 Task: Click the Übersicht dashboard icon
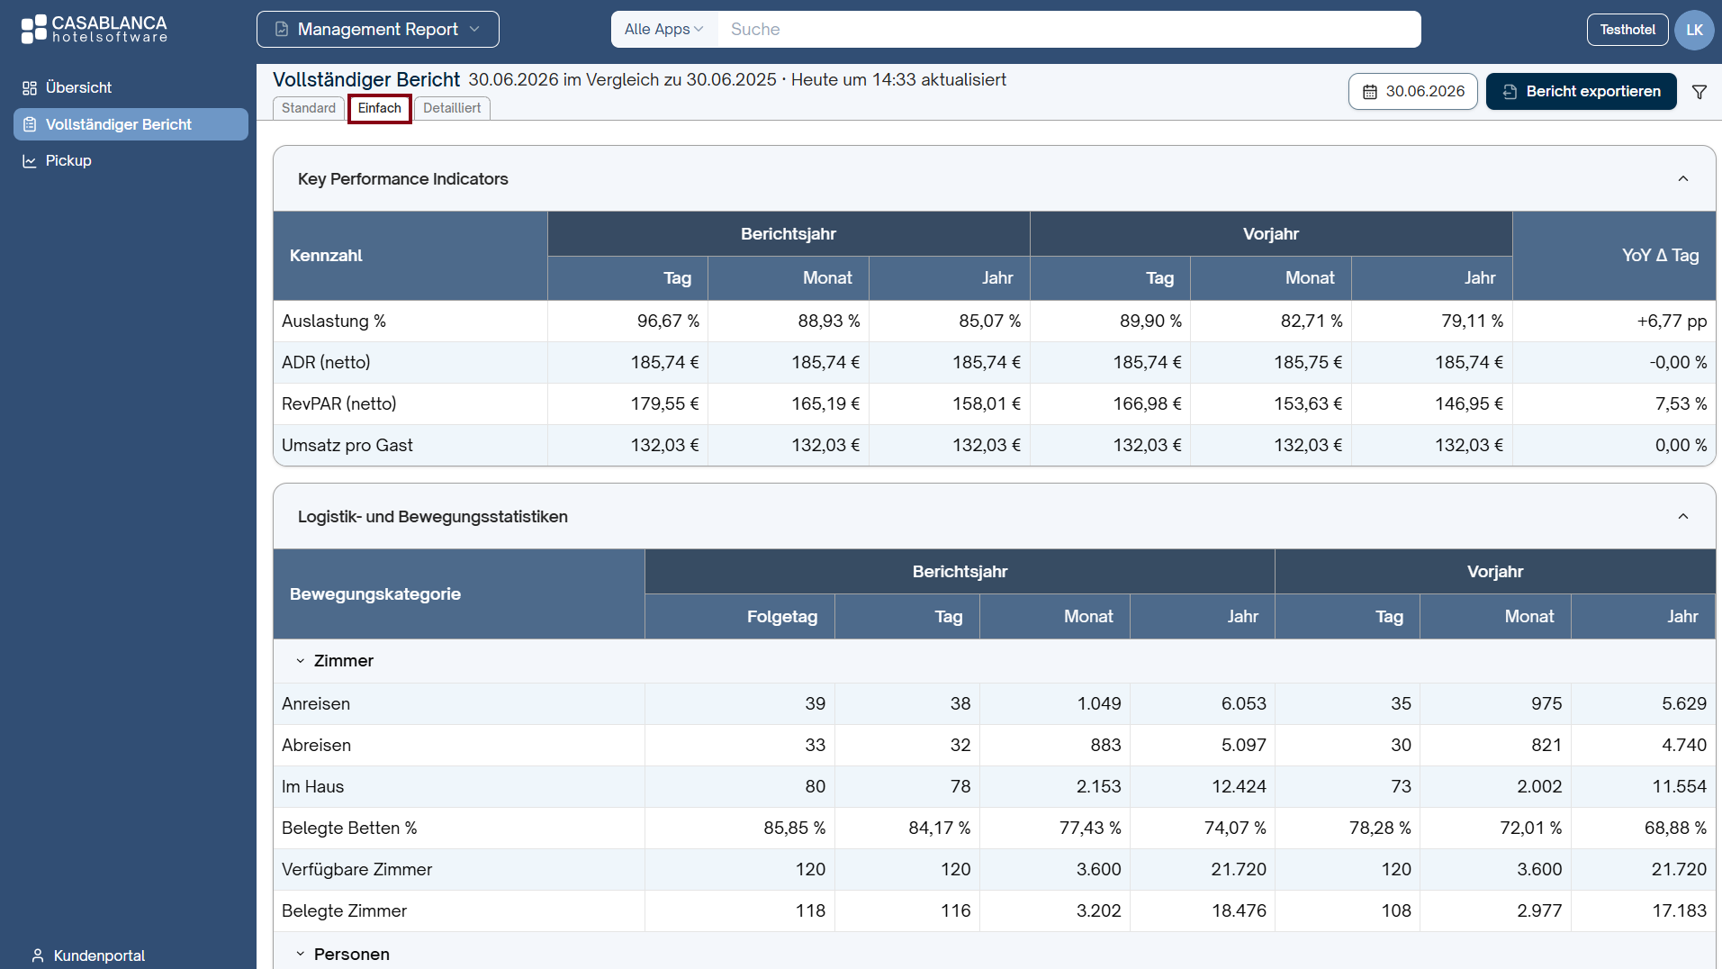(30, 88)
